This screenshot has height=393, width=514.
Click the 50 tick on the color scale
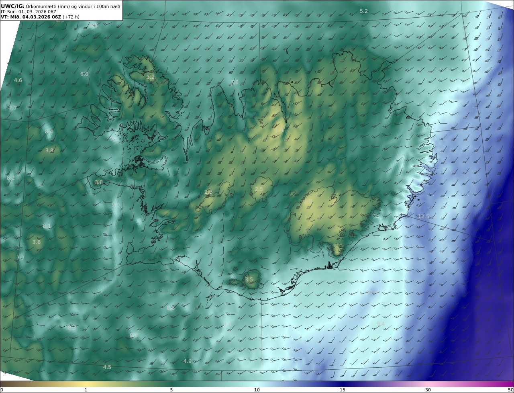pos(511,390)
